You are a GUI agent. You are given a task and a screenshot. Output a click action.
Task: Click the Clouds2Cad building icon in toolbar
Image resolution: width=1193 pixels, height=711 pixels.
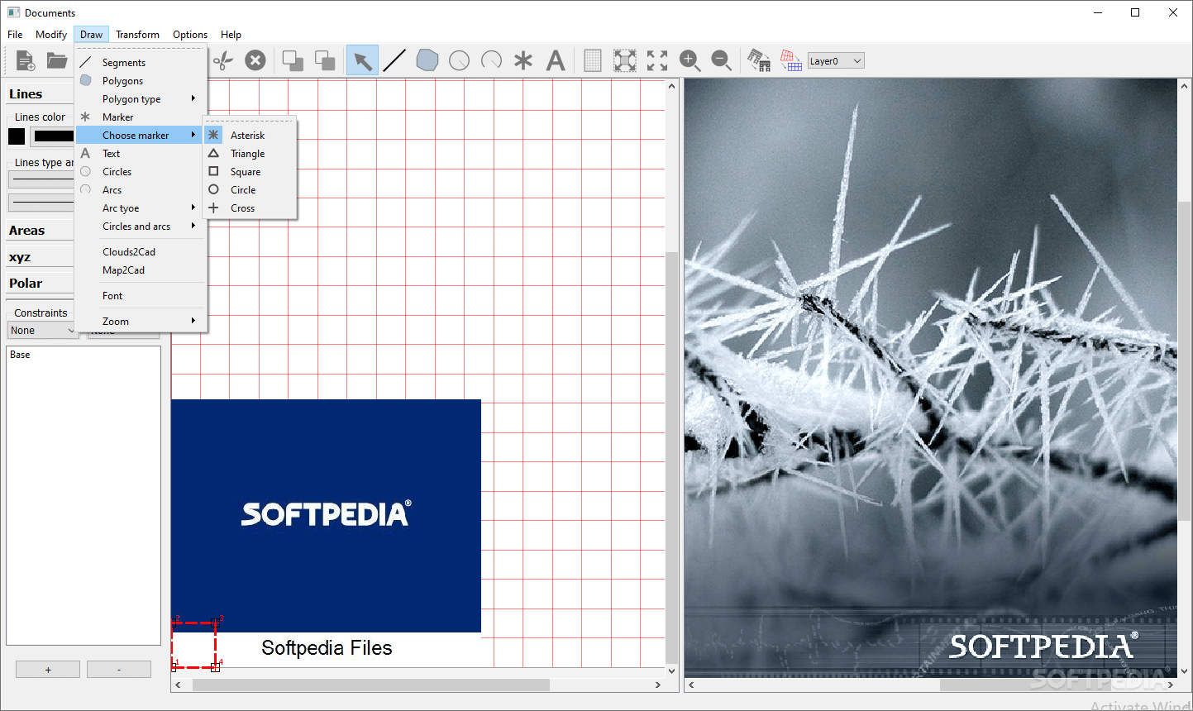tap(759, 60)
